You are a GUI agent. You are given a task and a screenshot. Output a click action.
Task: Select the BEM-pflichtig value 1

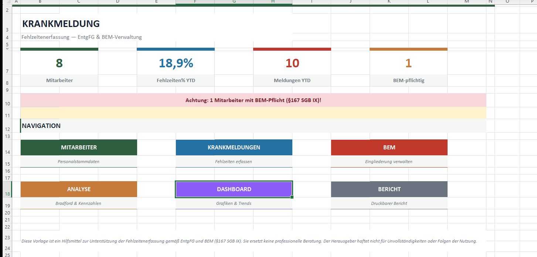[x=408, y=63]
